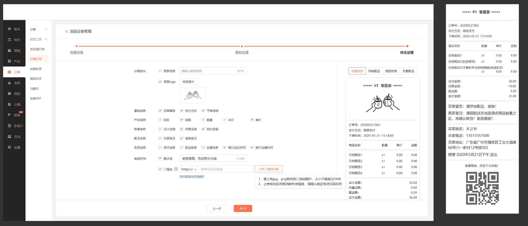Toggle the 支付方式 checkbox
528x226 pixels.
coord(182,111)
